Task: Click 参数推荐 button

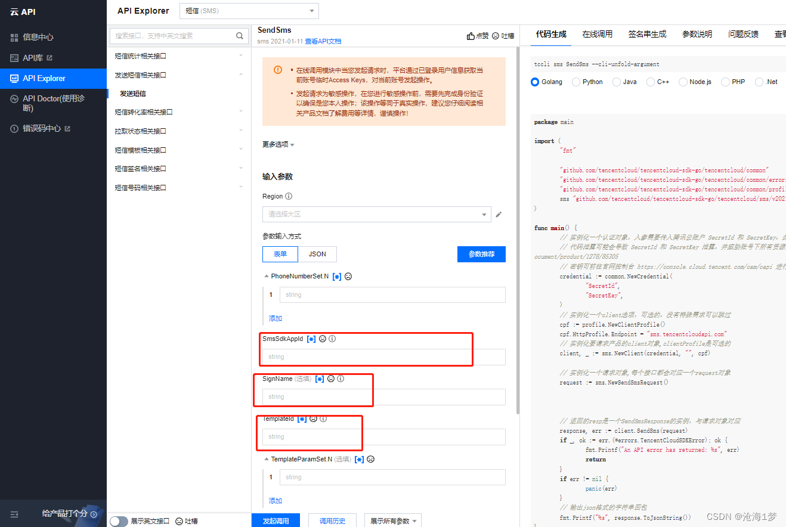Action: (x=481, y=254)
